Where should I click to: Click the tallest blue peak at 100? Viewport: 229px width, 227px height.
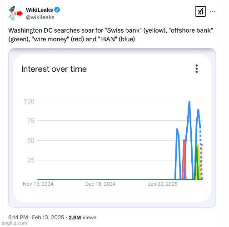(189, 102)
